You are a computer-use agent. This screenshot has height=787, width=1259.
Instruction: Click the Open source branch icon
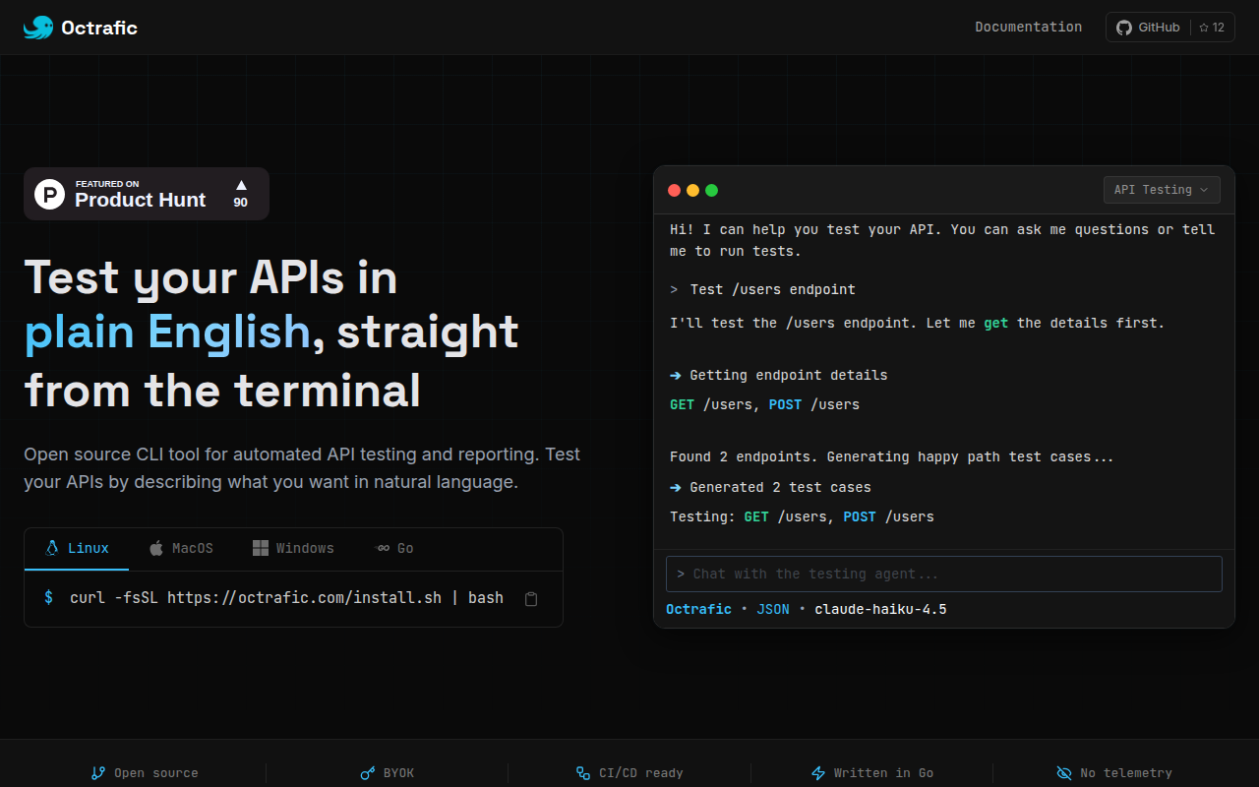(98, 773)
